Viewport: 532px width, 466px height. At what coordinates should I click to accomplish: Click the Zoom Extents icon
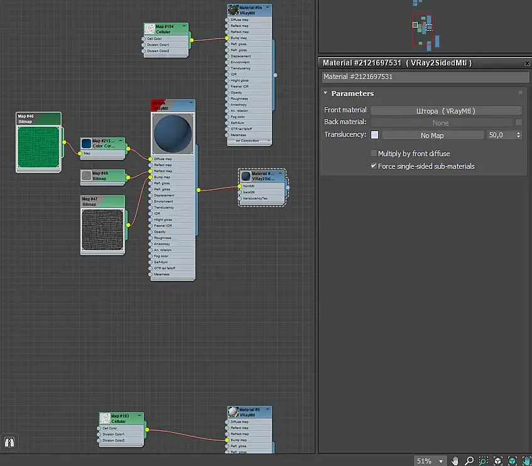click(497, 461)
